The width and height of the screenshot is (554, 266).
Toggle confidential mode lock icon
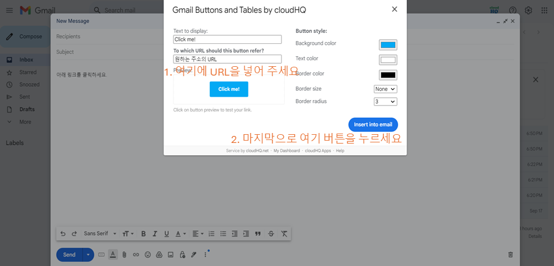coord(182,254)
